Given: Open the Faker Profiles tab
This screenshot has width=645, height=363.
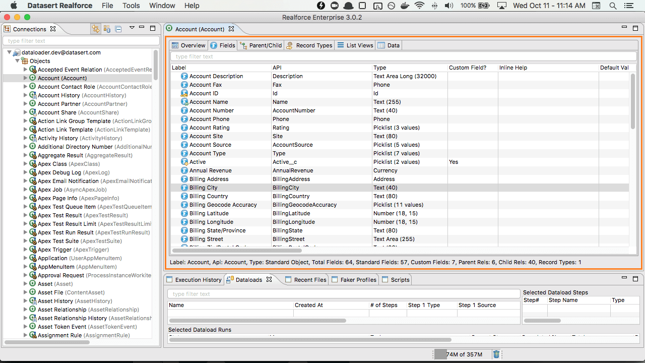Looking at the screenshot, I should (353, 280).
